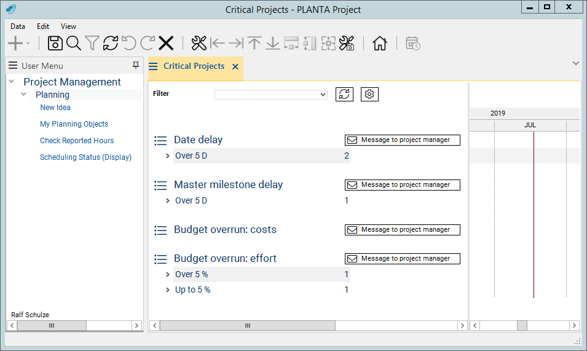Message project manager for Date delay
The width and height of the screenshot is (587, 351).
(403, 140)
